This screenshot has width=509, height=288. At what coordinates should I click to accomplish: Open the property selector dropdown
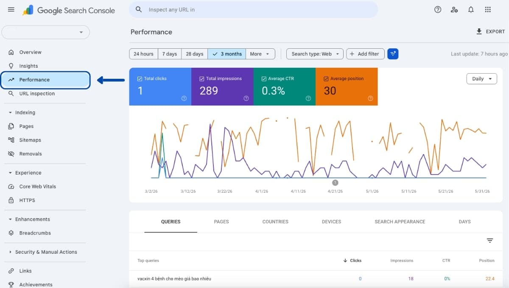tap(46, 32)
